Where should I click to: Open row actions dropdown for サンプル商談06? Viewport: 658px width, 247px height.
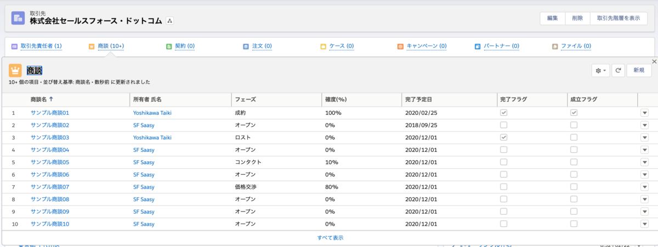pyautogui.click(x=644, y=174)
